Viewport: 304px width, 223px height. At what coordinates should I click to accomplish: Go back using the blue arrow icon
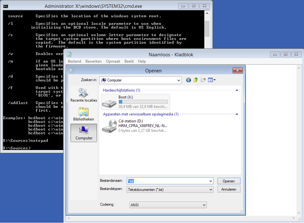click(188, 80)
